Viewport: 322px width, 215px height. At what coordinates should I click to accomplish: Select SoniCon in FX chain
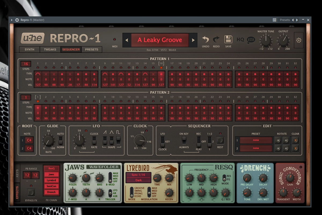(52, 186)
